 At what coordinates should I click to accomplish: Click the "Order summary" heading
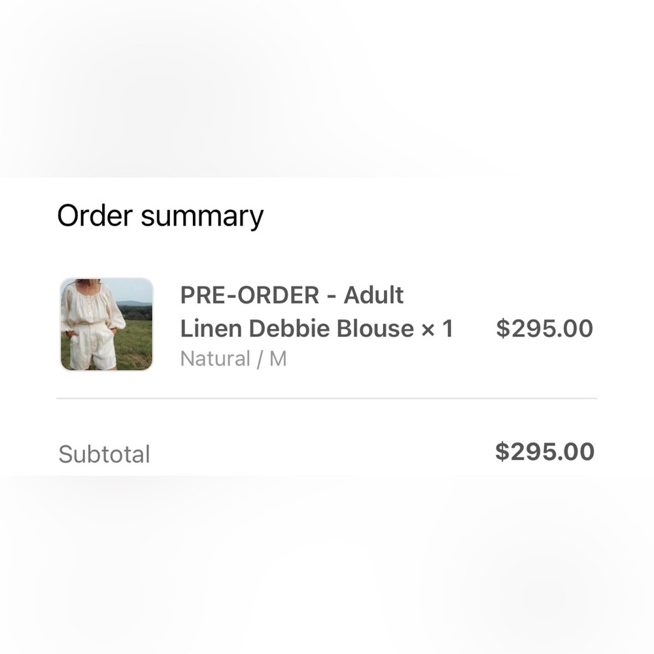point(160,216)
